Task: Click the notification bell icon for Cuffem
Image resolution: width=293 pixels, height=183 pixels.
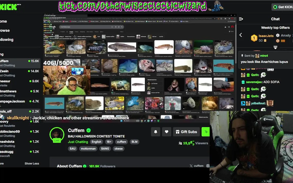Action: click(155, 132)
